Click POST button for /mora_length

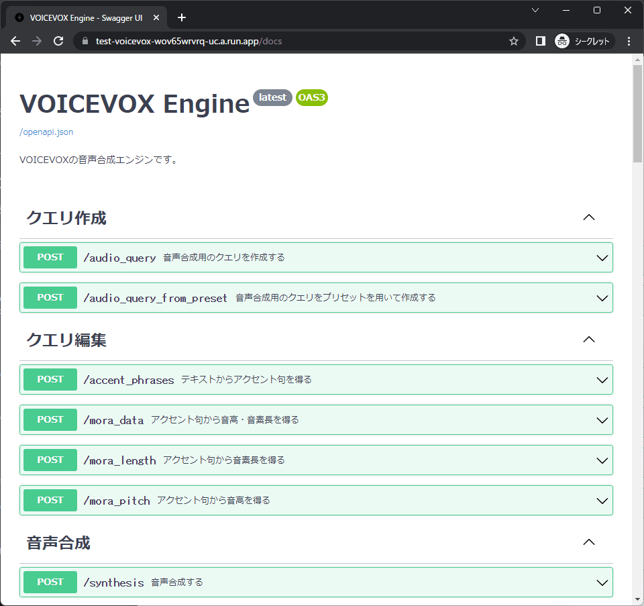[50, 460]
